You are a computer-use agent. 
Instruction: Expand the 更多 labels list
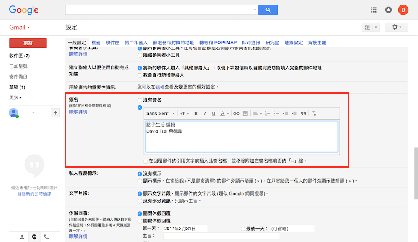pos(15,98)
